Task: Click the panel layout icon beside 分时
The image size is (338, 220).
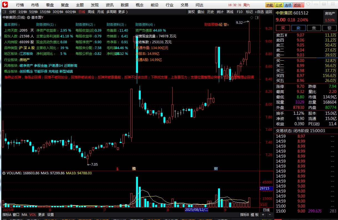Action: (4, 12)
